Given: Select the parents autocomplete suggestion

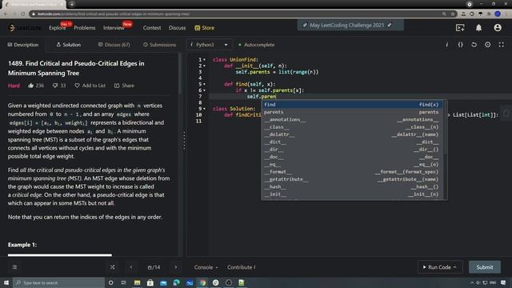Looking at the screenshot, I should [x=352, y=112].
